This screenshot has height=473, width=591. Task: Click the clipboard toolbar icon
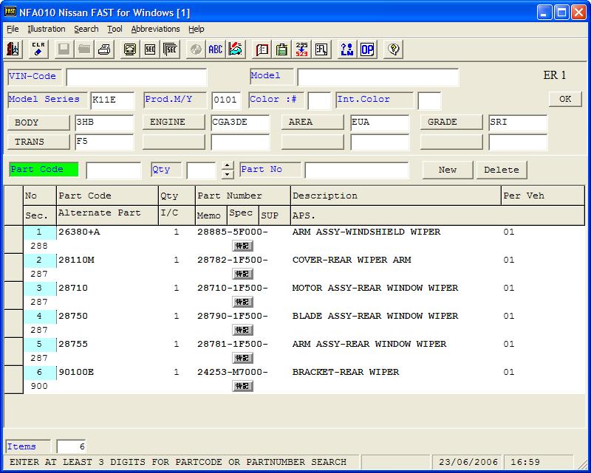click(282, 49)
